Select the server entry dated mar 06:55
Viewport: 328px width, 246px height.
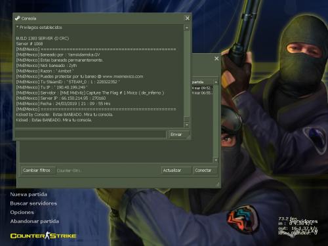[202, 93]
